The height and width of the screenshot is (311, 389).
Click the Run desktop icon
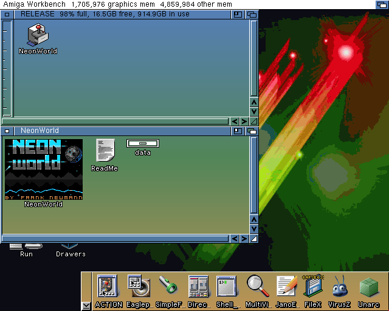26,247
